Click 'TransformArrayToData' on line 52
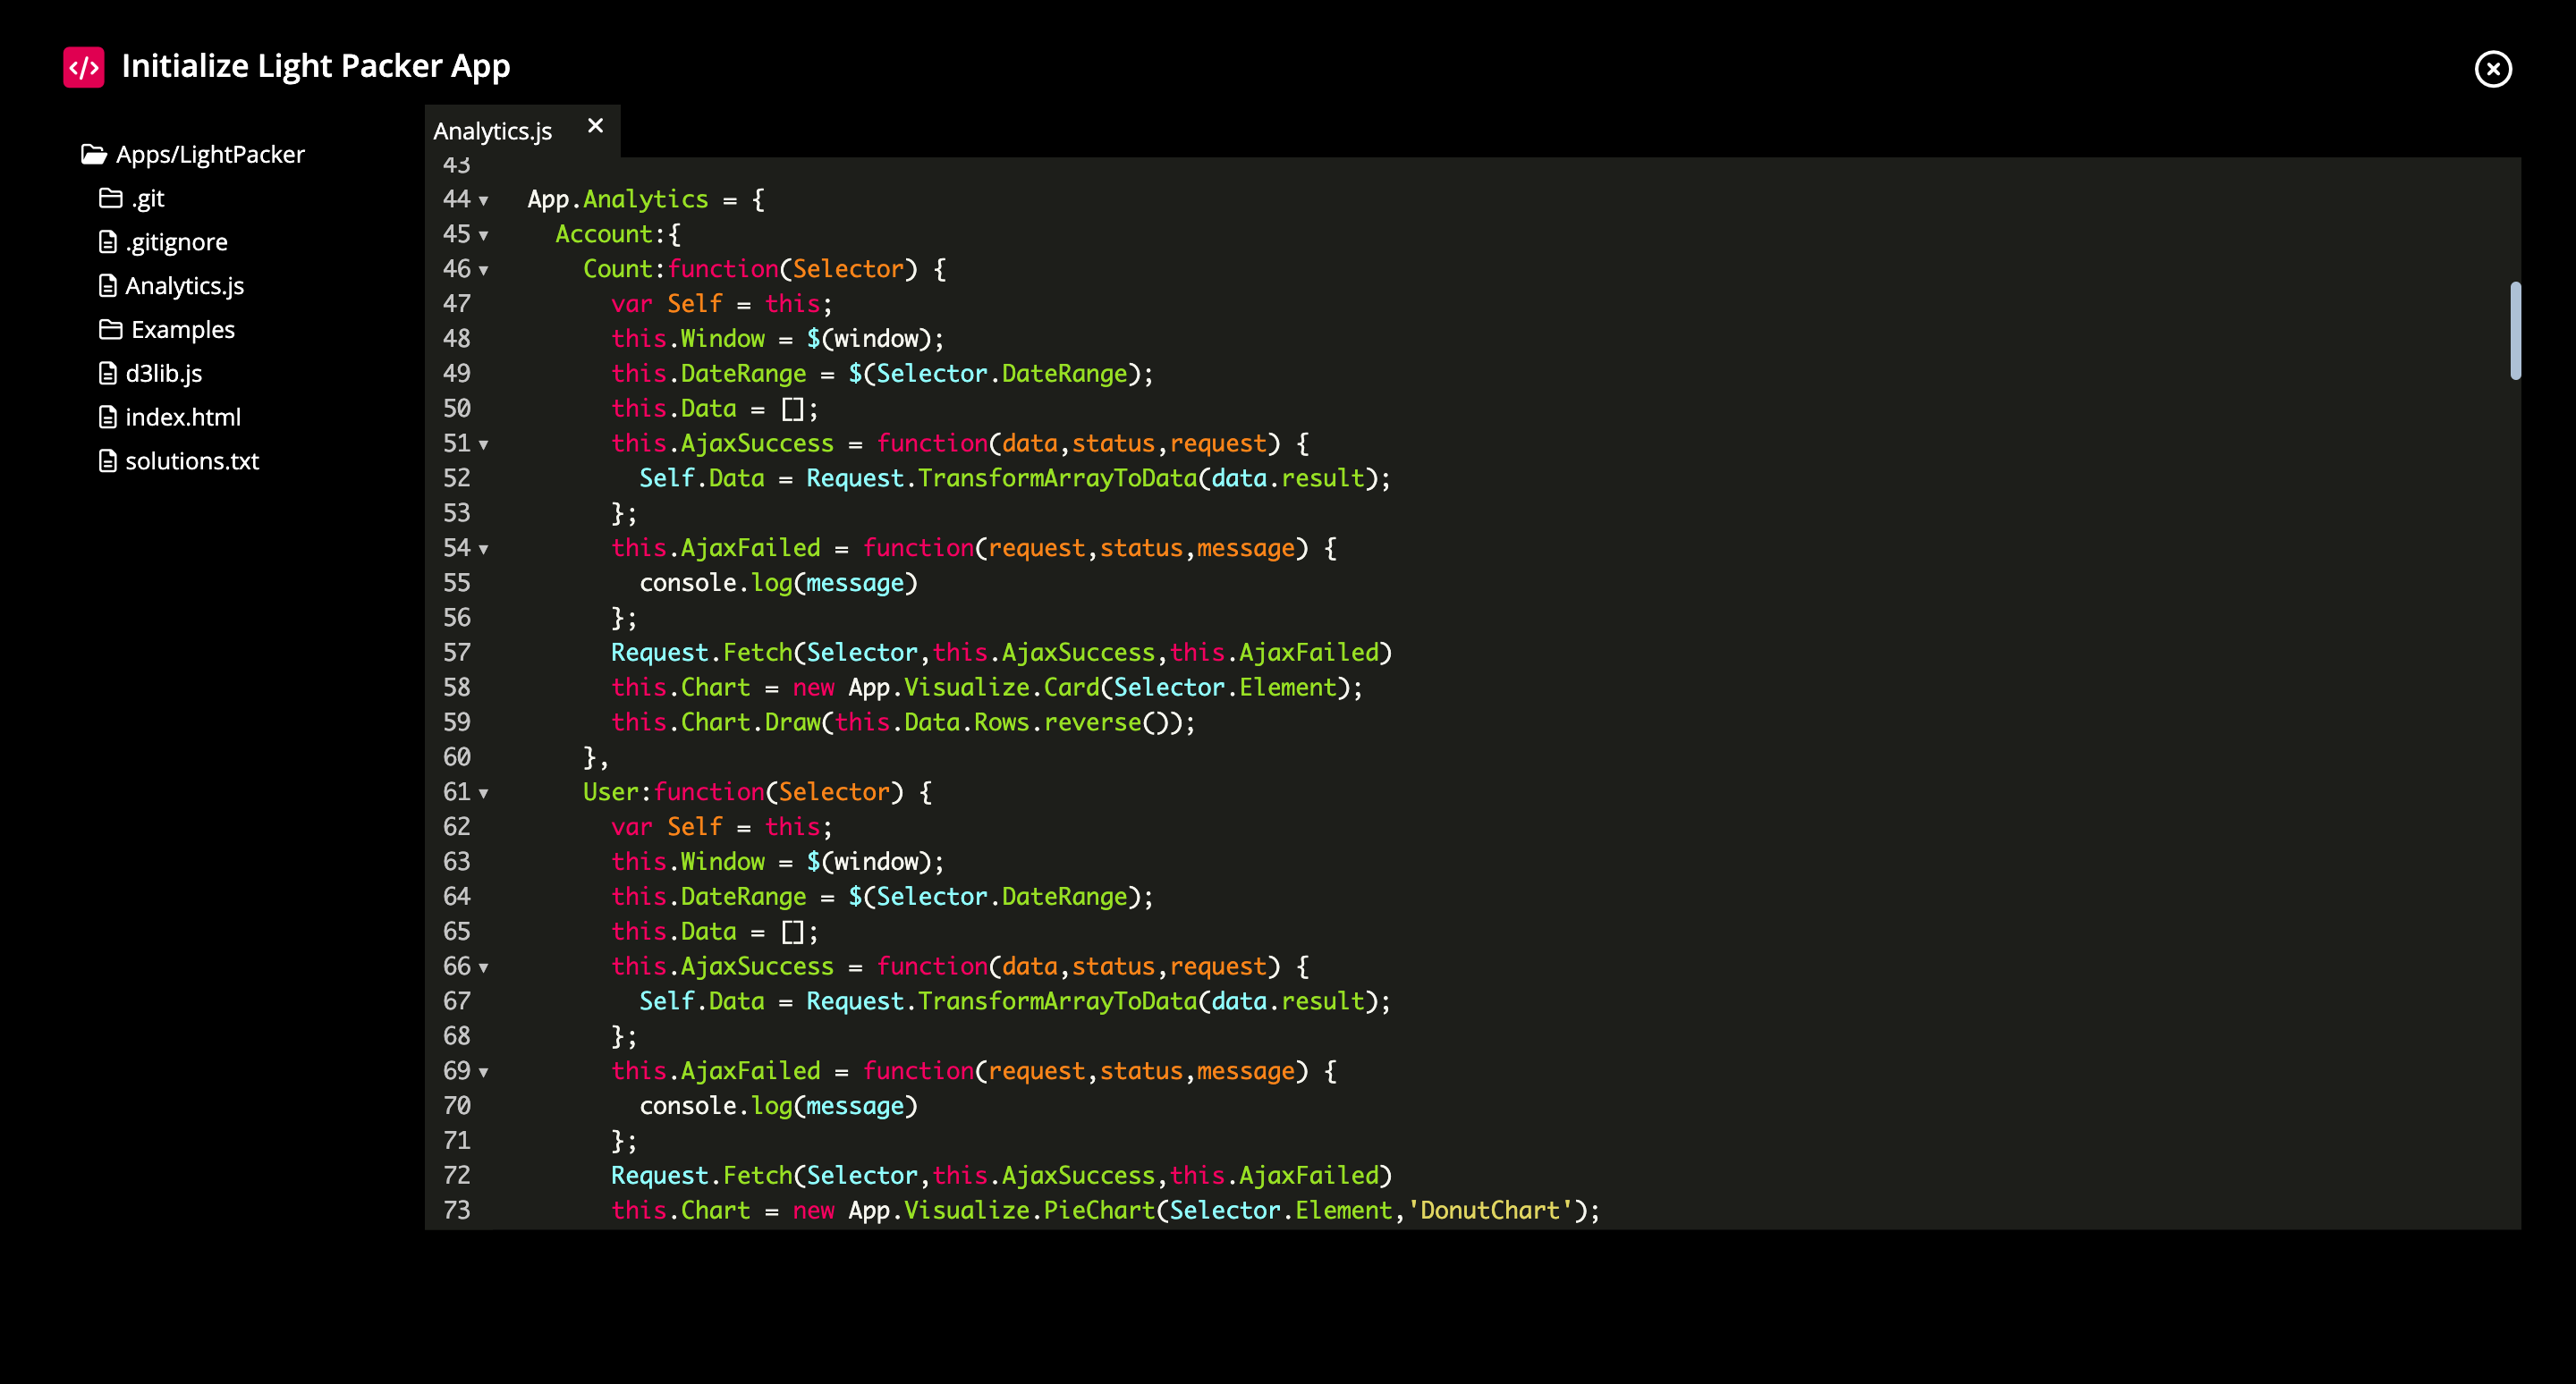The image size is (2576, 1384). pyautogui.click(x=1057, y=477)
